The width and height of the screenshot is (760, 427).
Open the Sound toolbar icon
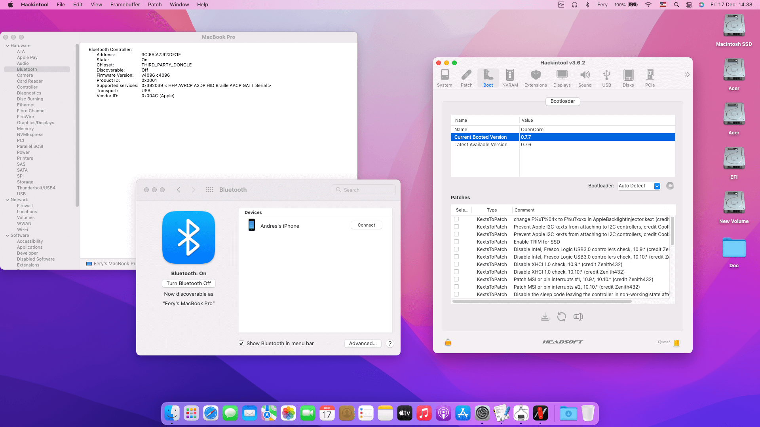(x=585, y=78)
